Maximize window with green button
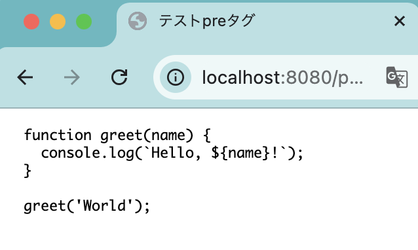The height and width of the screenshot is (250, 418). 84,22
